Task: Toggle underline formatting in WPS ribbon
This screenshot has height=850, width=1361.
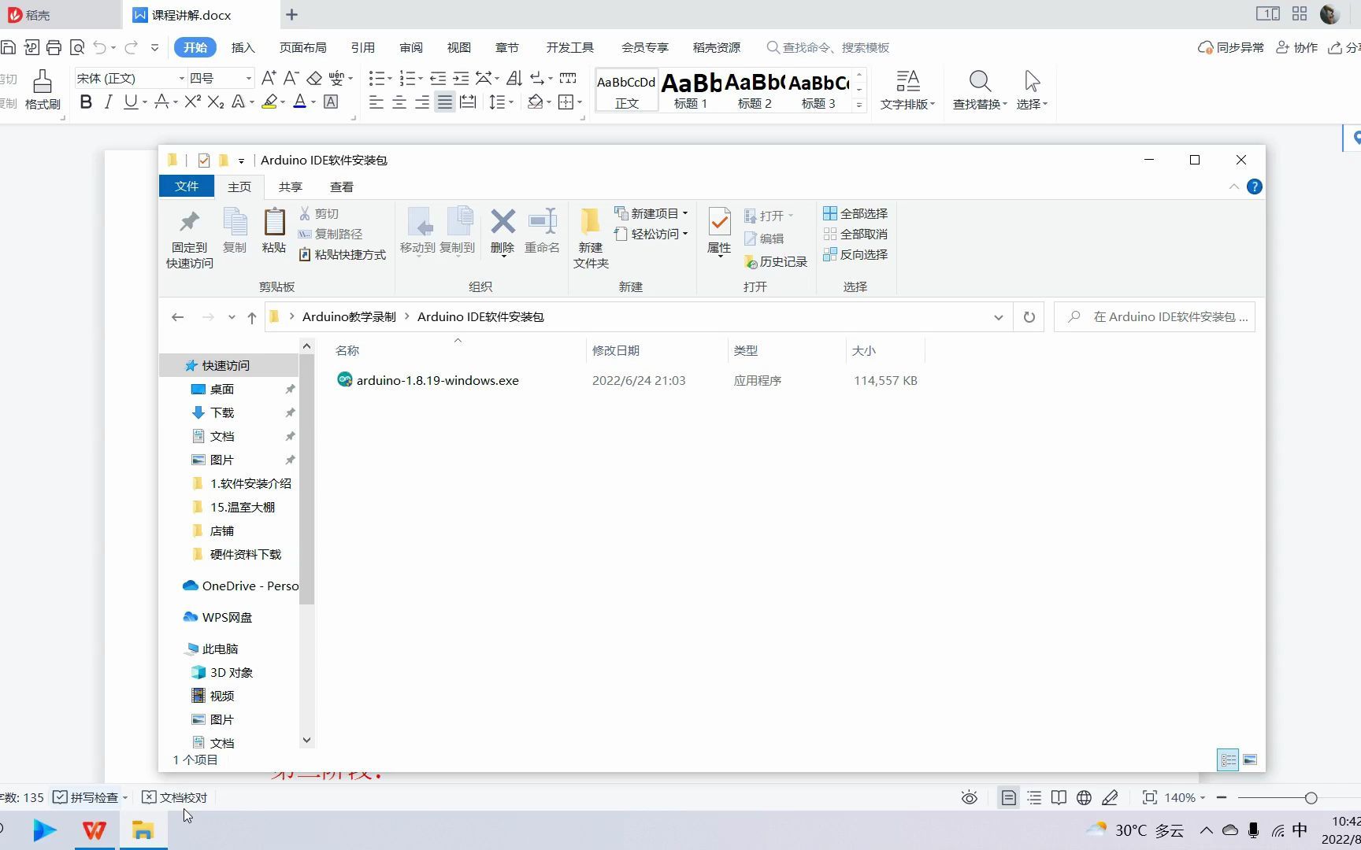Action: pos(130,102)
